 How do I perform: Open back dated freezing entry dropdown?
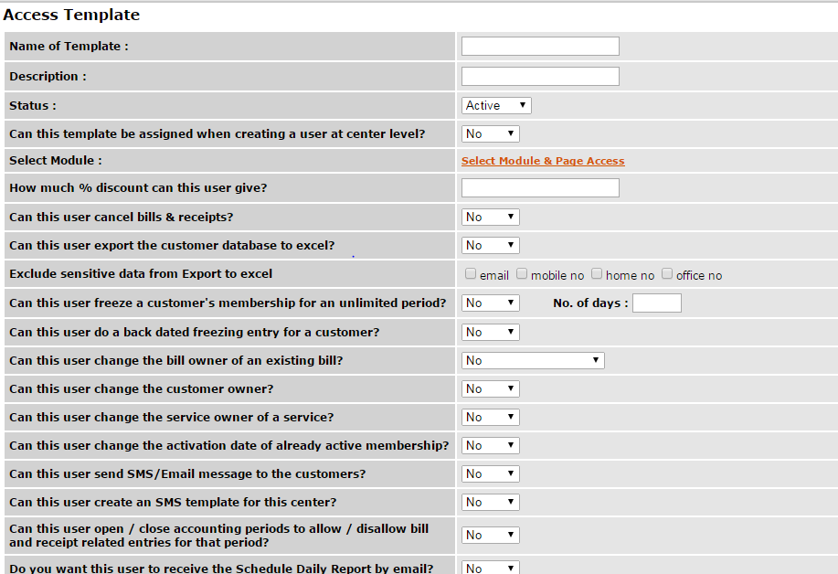click(x=491, y=332)
